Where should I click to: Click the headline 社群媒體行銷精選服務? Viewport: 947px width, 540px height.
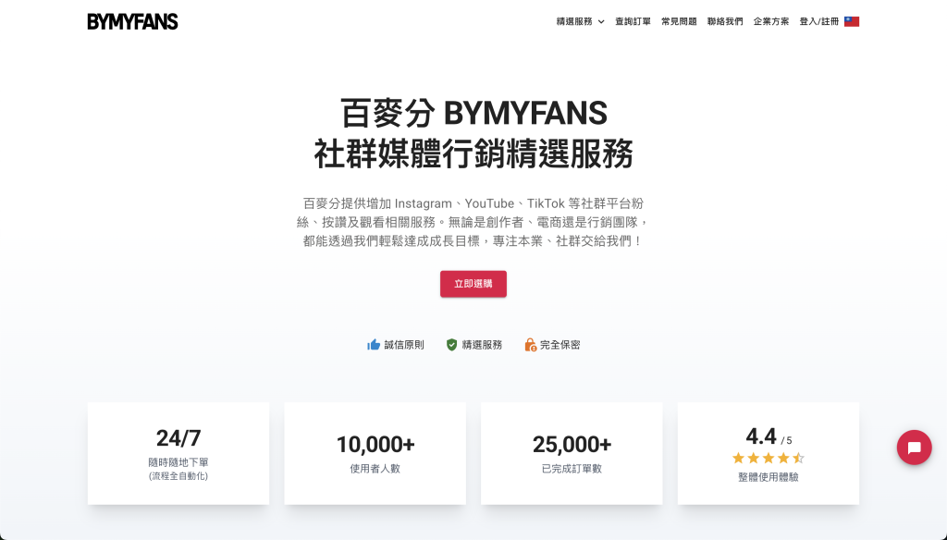473,154
